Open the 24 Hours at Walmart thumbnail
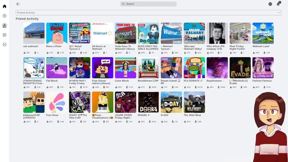The width and height of the screenshot is (288, 162). [103, 33]
